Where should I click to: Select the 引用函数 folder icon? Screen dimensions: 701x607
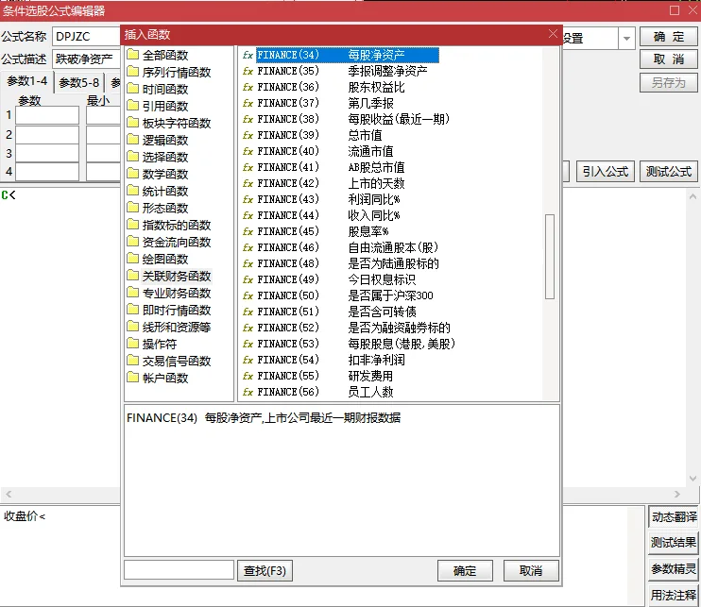[133, 106]
